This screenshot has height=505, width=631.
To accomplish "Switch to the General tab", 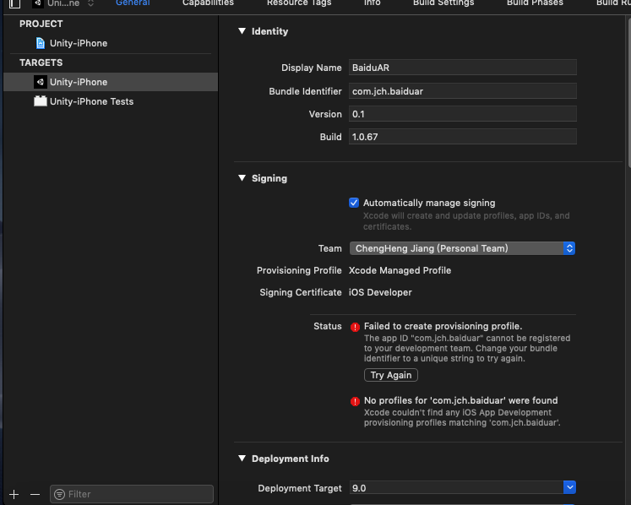I will tap(133, 3).
